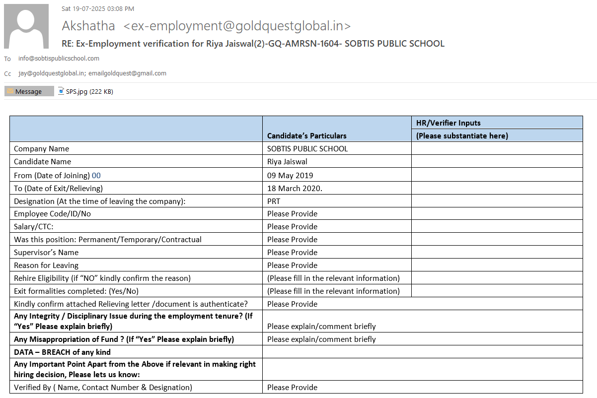This screenshot has height=398, width=597.
Task: Click empty cell beside DATA – BREACH row
Action: coord(422,352)
